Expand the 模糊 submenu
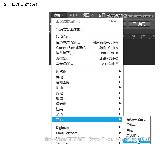The width and height of the screenshot is (164, 144). click(87, 77)
